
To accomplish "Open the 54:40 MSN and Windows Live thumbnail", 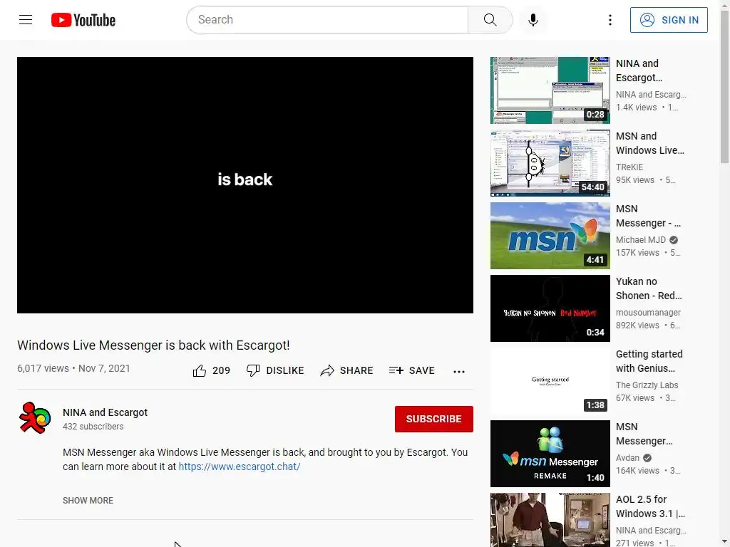I will (550, 163).
